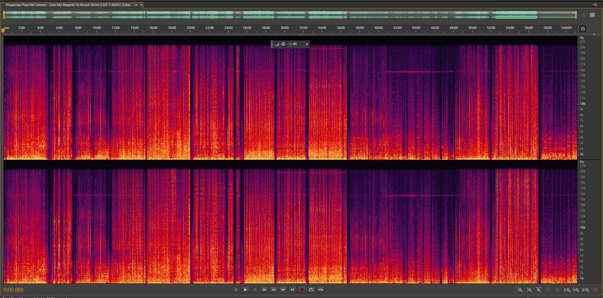
Task: Zoom out amplitude icon
Action: [x=529, y=290]
